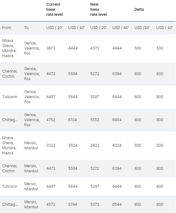Select the 4024 new 40' rate
Image resolution: width=176 pixels, height=213 pixels.
coord(117,145)
